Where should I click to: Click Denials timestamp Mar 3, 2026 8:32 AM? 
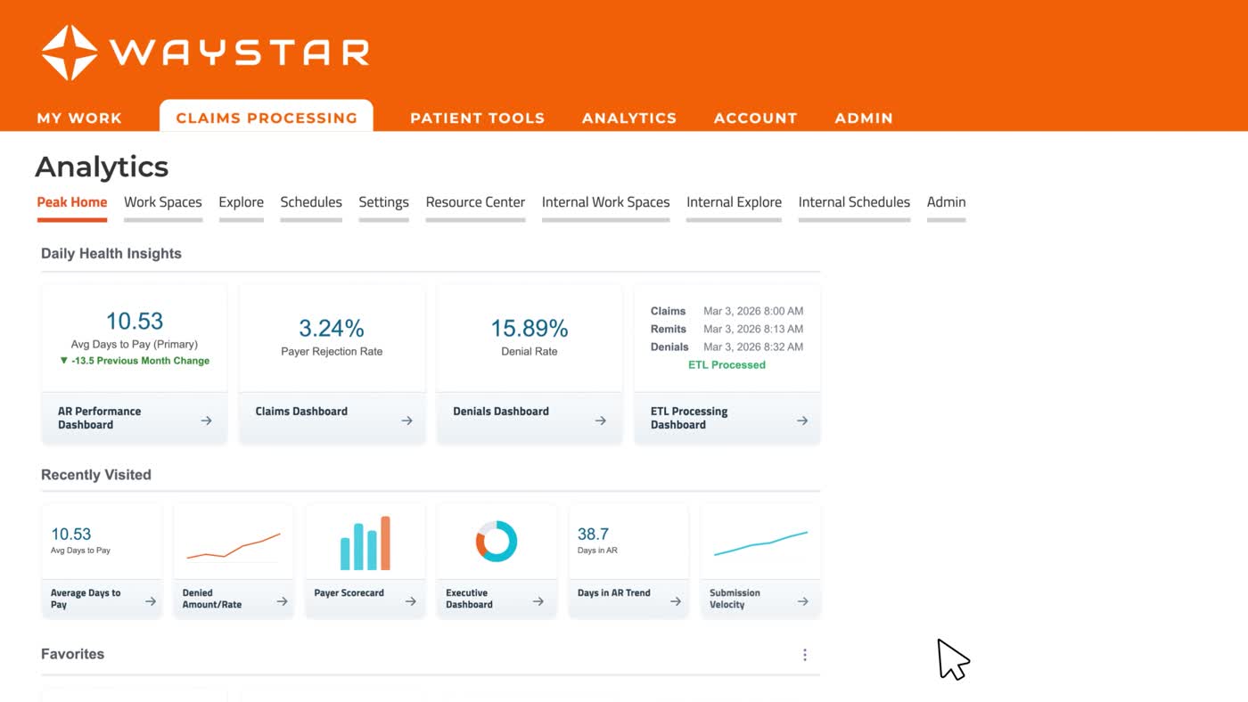click(753, 347)
